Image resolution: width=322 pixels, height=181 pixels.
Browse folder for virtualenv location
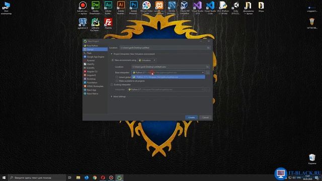pos(207,67)
